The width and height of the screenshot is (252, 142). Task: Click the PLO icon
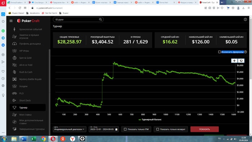[14, 93]
